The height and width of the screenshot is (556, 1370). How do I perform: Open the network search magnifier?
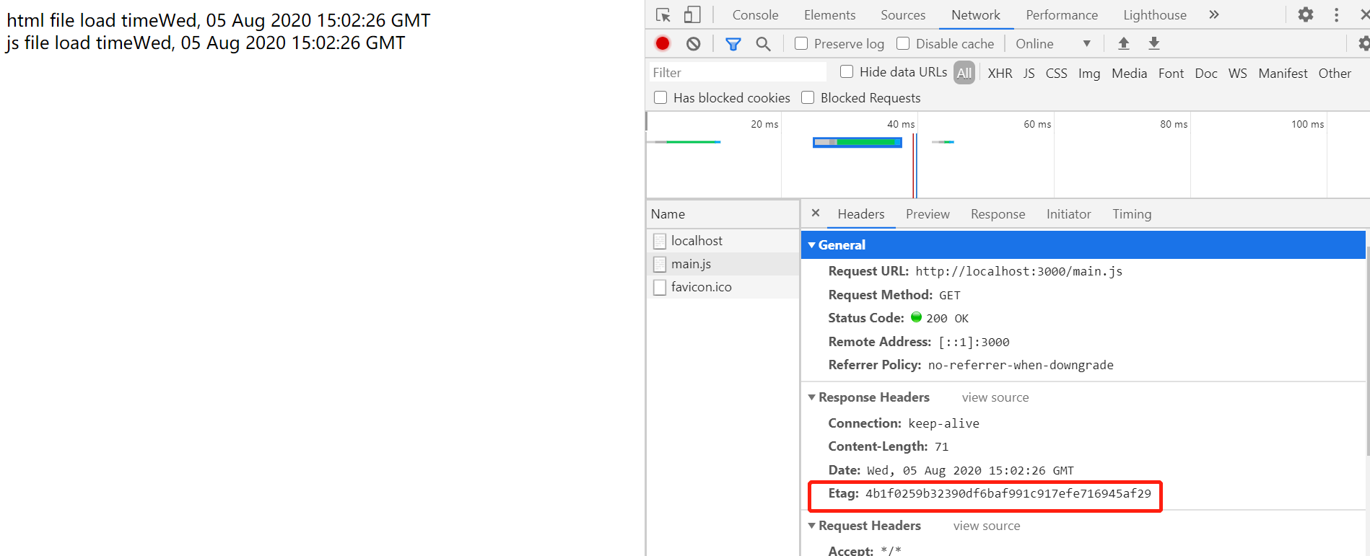coord(763,44)
